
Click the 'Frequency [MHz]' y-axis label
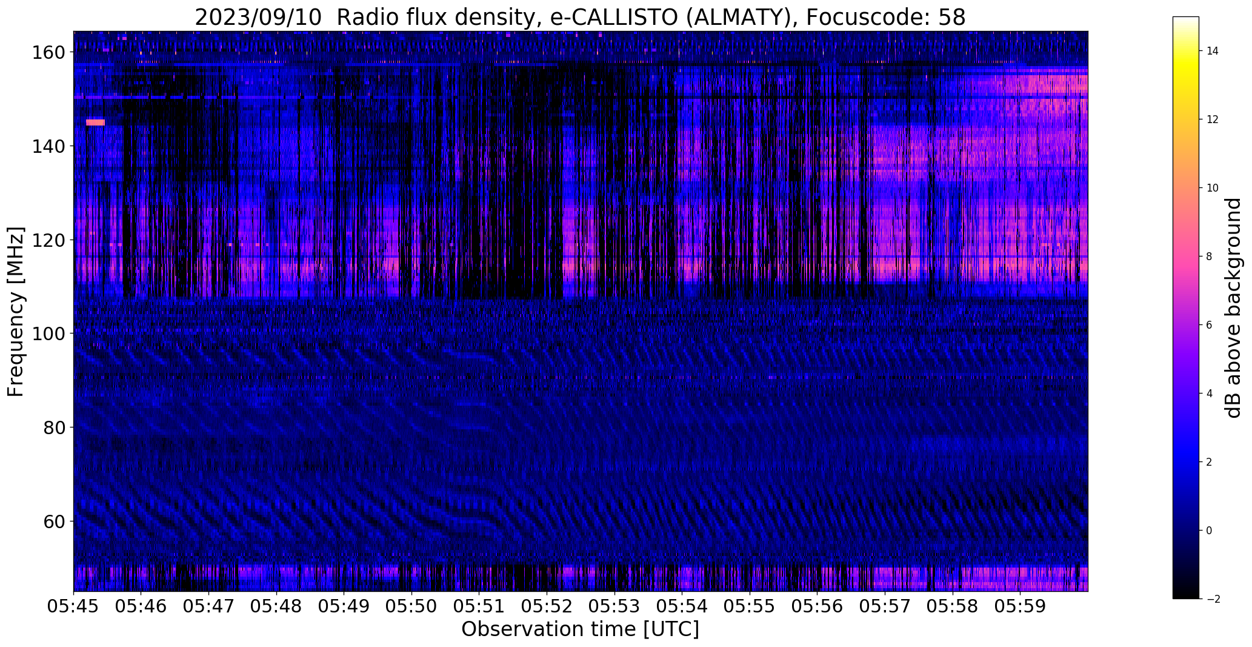tap(16, 312)
